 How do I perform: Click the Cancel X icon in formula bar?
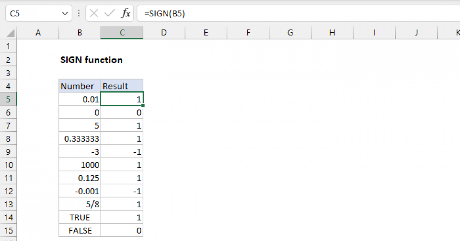94,14
